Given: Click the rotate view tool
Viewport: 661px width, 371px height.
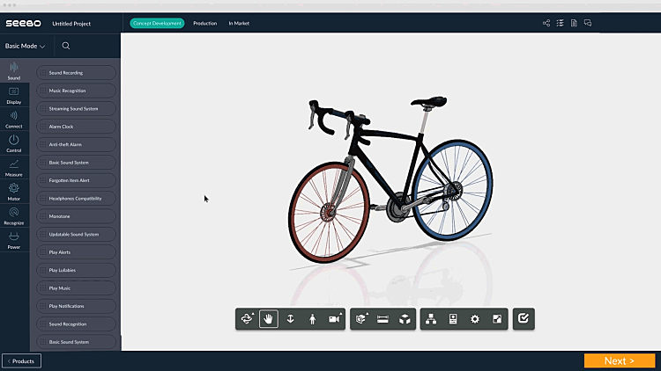Looking at the screenshot, I should (247, 319).
